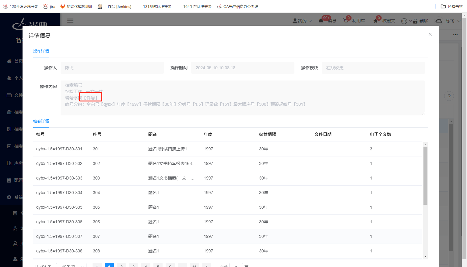Click title 题名1测试扫描上传1
Viewport: 467px width, 267px height.
(x=167, y=149)
